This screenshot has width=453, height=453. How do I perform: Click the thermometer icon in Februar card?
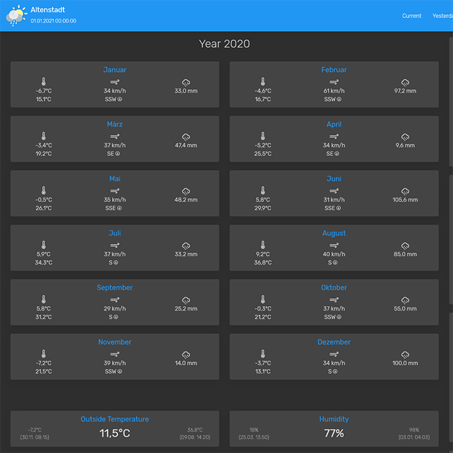(263, 82)
